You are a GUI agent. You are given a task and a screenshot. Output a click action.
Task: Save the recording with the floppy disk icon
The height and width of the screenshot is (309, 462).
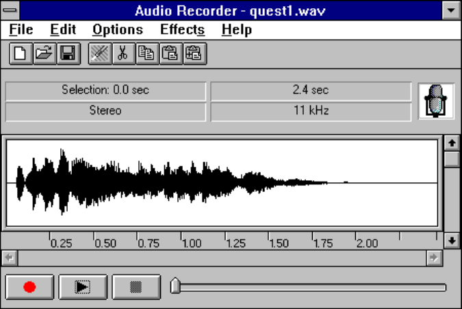click(x=68, y=53)
